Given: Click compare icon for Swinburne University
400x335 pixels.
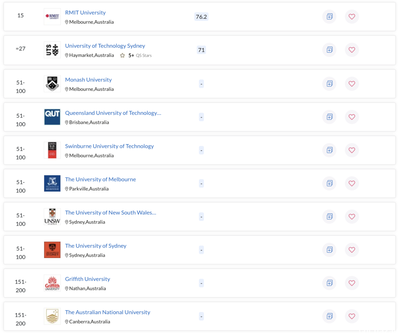Looking at the screenshot, I should click(x=329, y=150).
